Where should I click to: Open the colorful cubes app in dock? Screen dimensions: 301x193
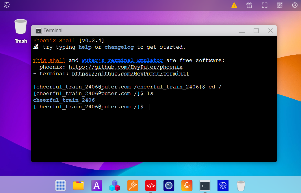click(x=115, y=186)
